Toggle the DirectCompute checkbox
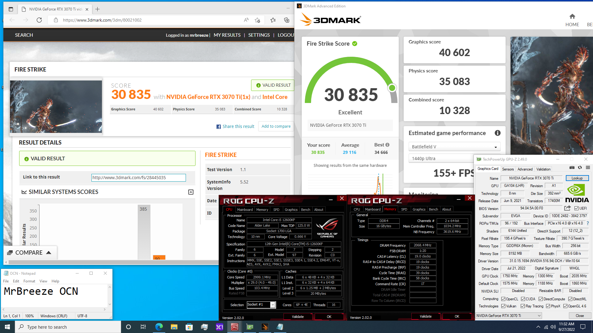This screenshot has height=333, width=593. click(541, 299)
